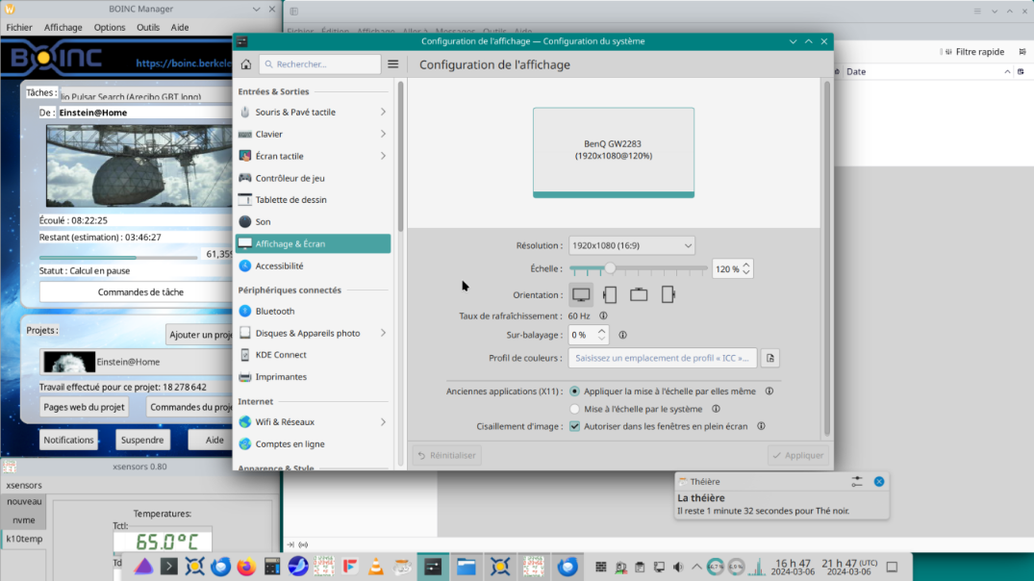This screenshot has height=581, width=1034.
Task: Click the Suspendre button in BOINC
Action: [x=142, y=440]
